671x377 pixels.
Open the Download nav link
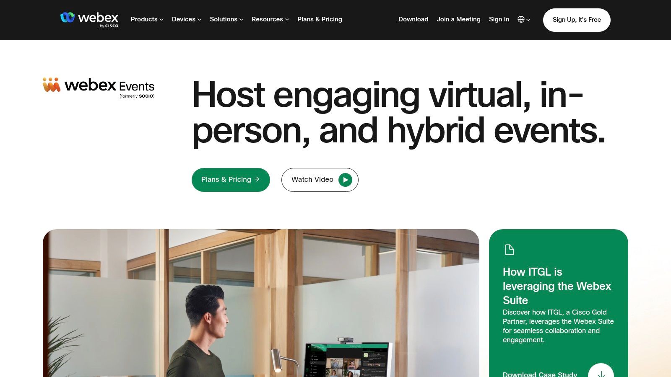[x=413, y=19]
